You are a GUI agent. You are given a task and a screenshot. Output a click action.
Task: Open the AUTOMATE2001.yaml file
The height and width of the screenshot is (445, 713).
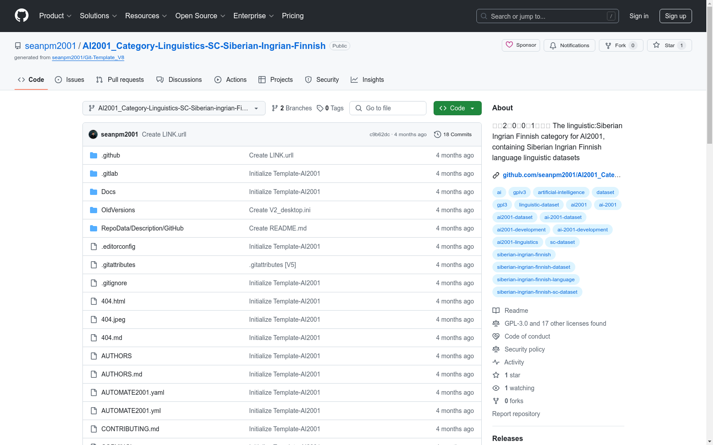pyautogui.click(x=133, y=392)
